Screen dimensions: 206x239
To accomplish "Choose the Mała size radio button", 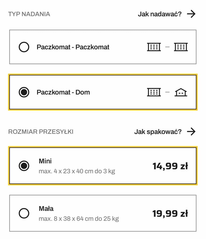I will (24, 213).
